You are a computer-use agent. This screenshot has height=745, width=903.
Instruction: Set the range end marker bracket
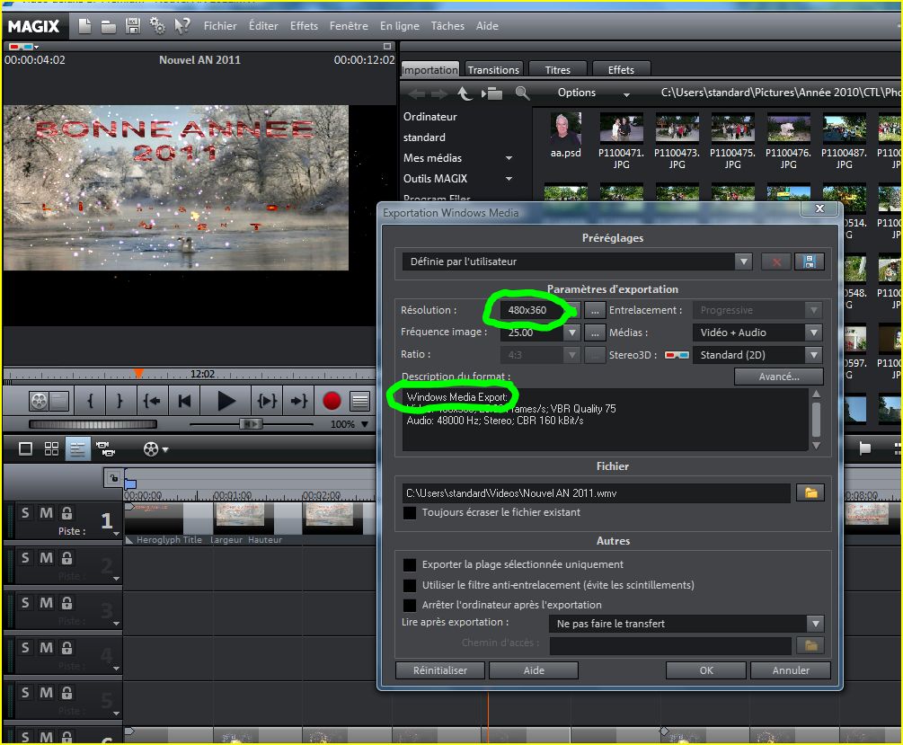click(120, 401)
